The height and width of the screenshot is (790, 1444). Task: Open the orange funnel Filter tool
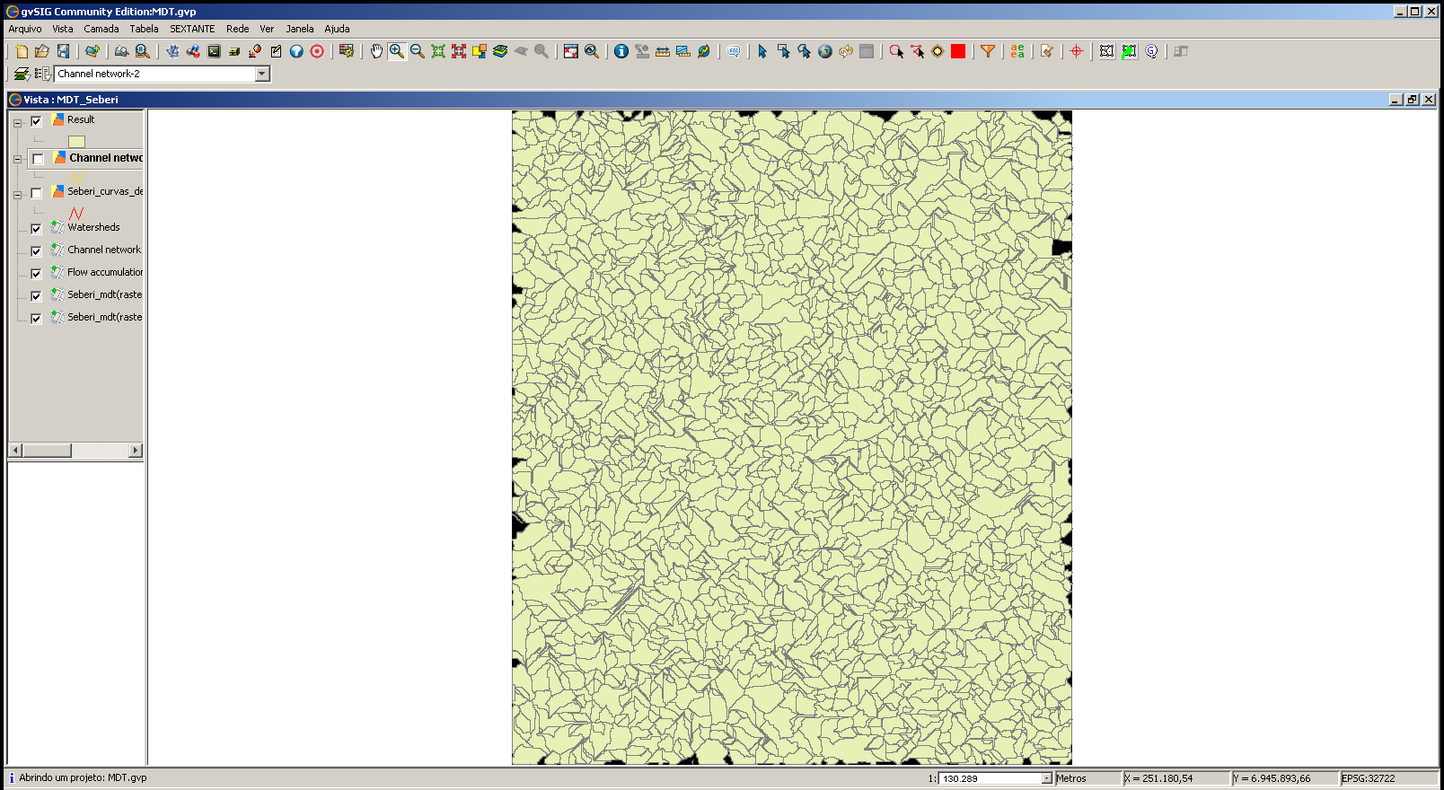point(988,51)
